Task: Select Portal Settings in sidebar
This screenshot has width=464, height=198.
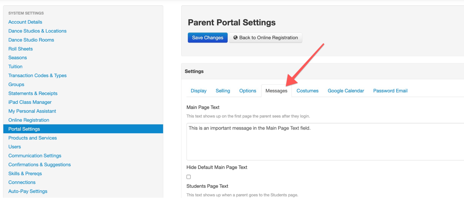Action: pos(83,129)
